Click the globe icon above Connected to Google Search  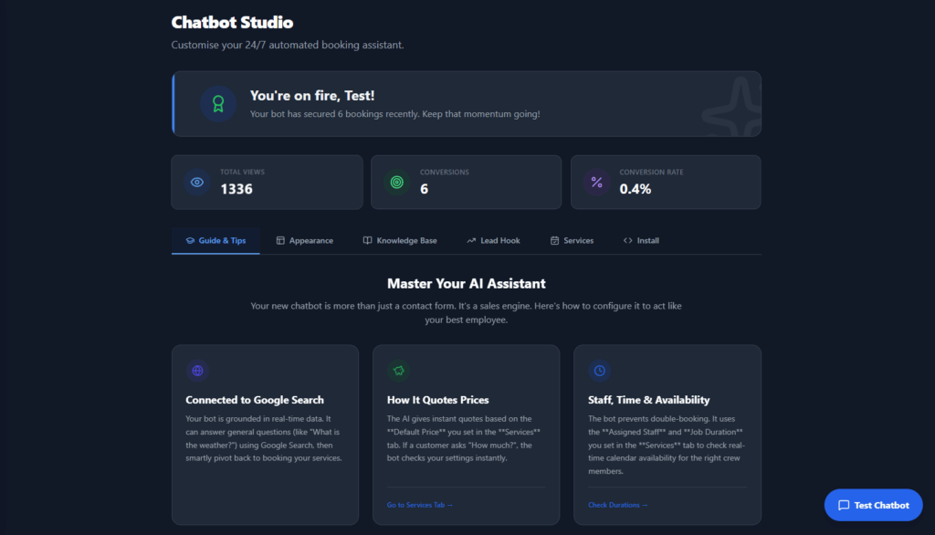pos(197,371)
